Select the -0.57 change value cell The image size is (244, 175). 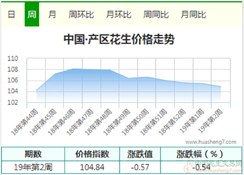coord(141,167)
